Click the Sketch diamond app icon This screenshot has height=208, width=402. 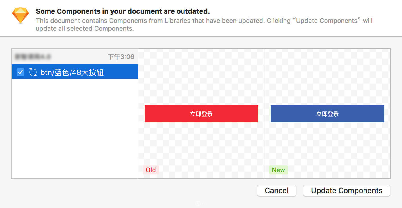[20, 16]
